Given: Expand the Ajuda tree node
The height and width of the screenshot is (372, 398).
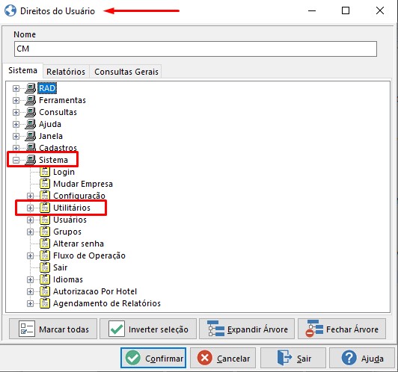Looking at the screenshot, I should (x=16, y=125).
